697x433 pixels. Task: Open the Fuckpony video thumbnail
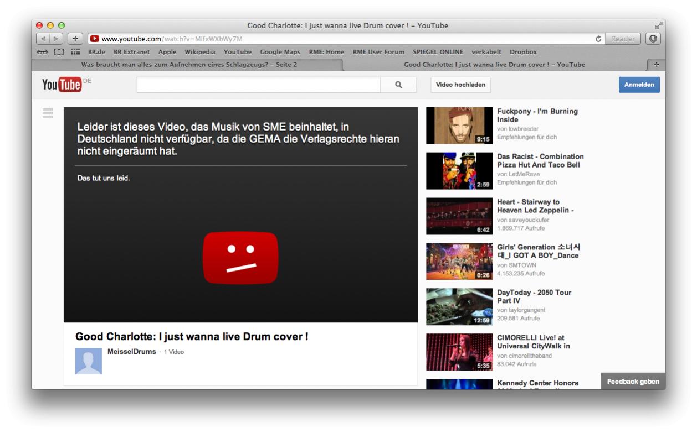tap(459, 126)
